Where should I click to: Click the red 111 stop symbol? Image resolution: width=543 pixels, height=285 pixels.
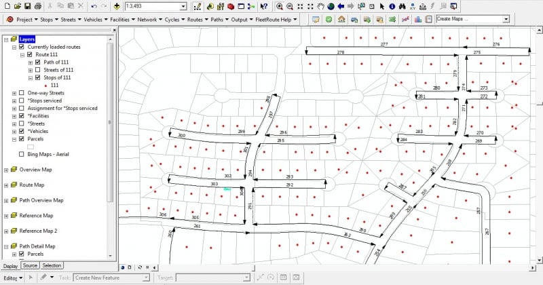(x=45, y=85)
